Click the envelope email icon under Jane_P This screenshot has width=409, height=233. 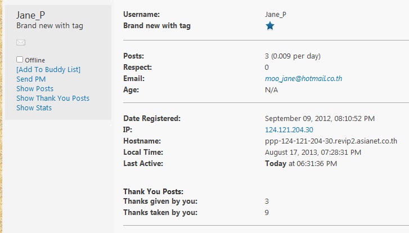(21, 42)
